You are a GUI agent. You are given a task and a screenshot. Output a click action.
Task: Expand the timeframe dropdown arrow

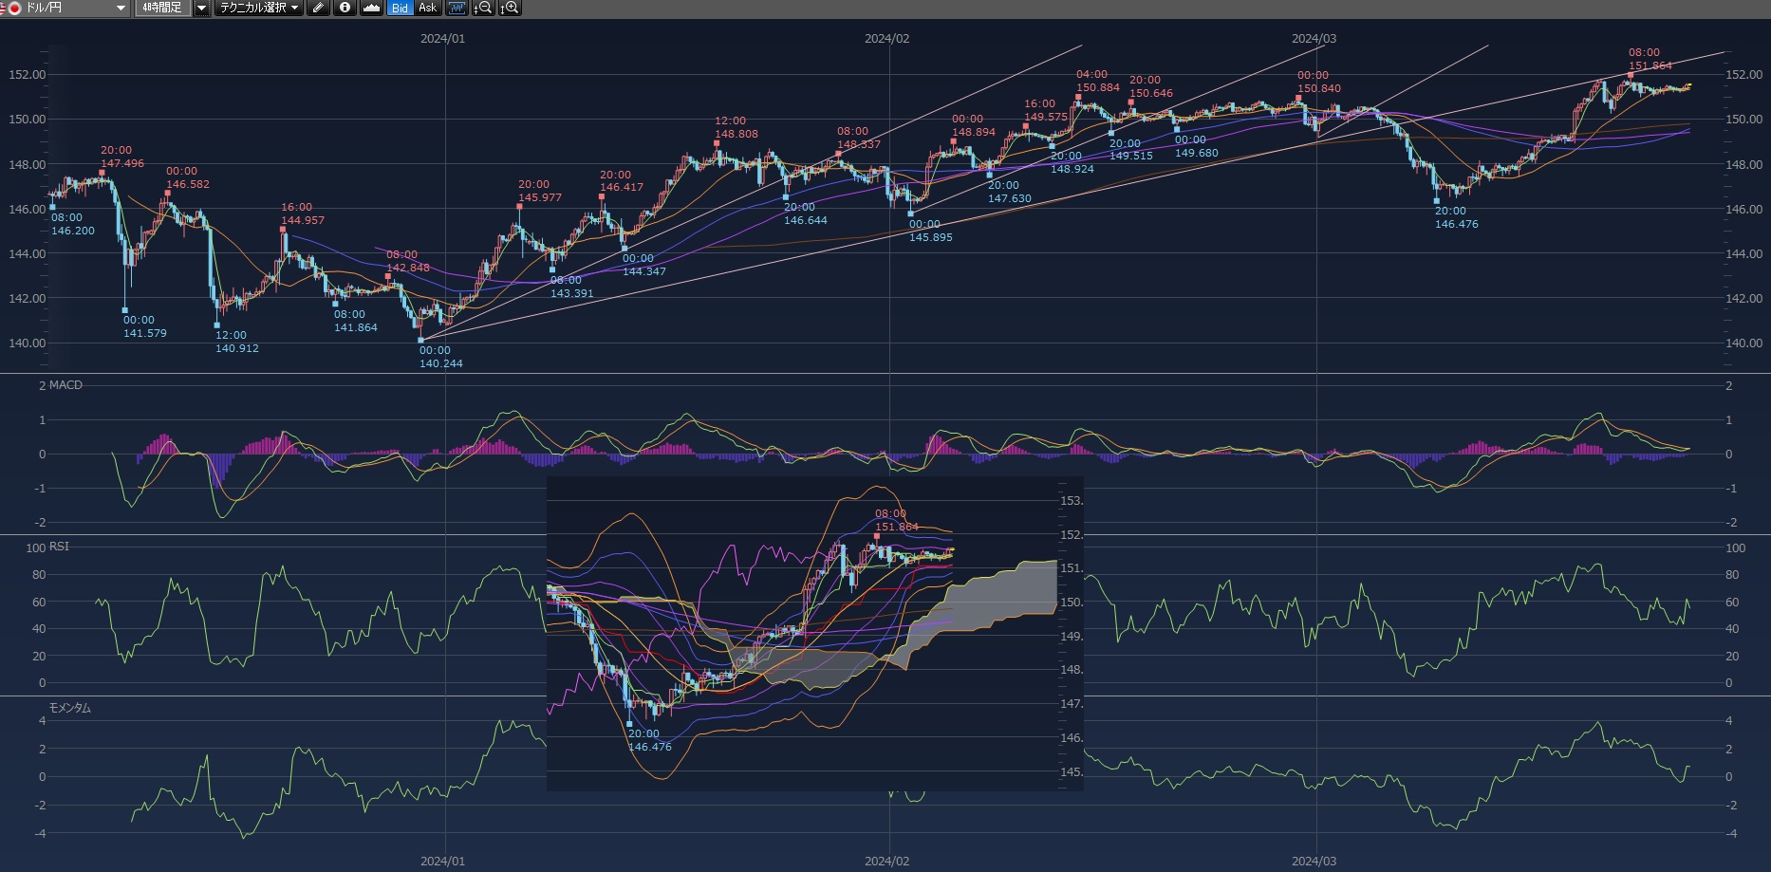(x=201, y=8)
